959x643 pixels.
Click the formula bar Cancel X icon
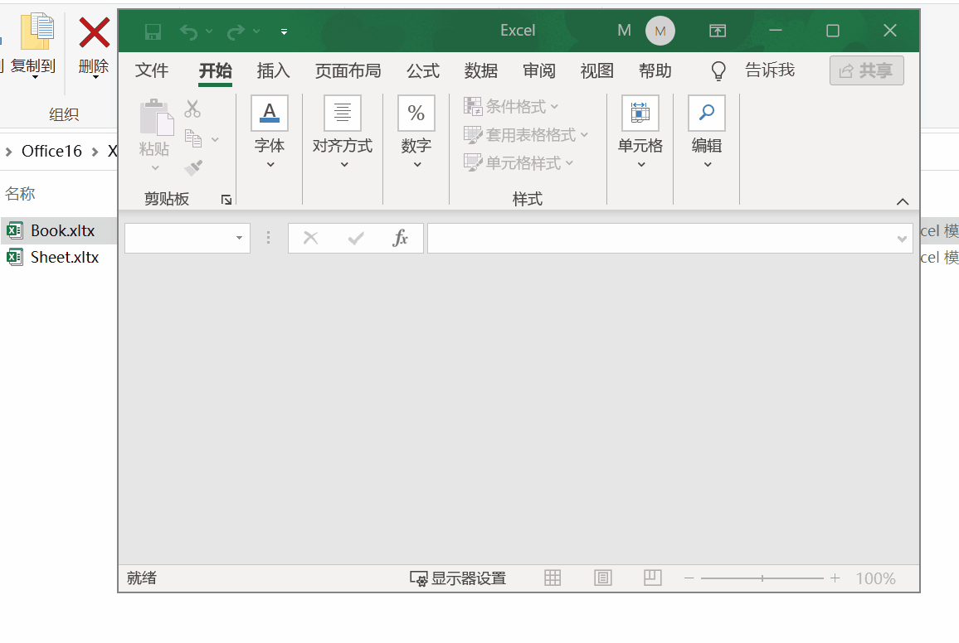311,238
